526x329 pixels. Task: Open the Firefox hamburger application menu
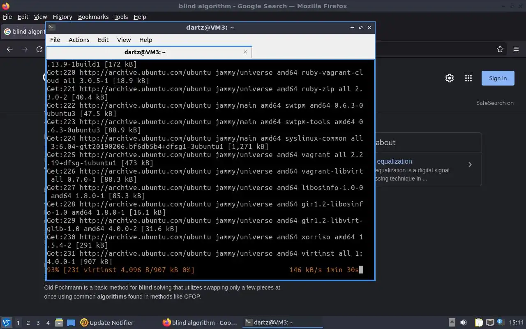pos(516,49)
